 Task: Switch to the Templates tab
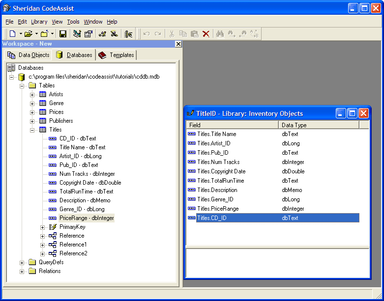pos(116,55)
